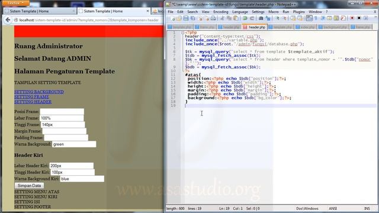Toggle Show All Characters icon
Viewport: 379px width, 213px height.
316,18
